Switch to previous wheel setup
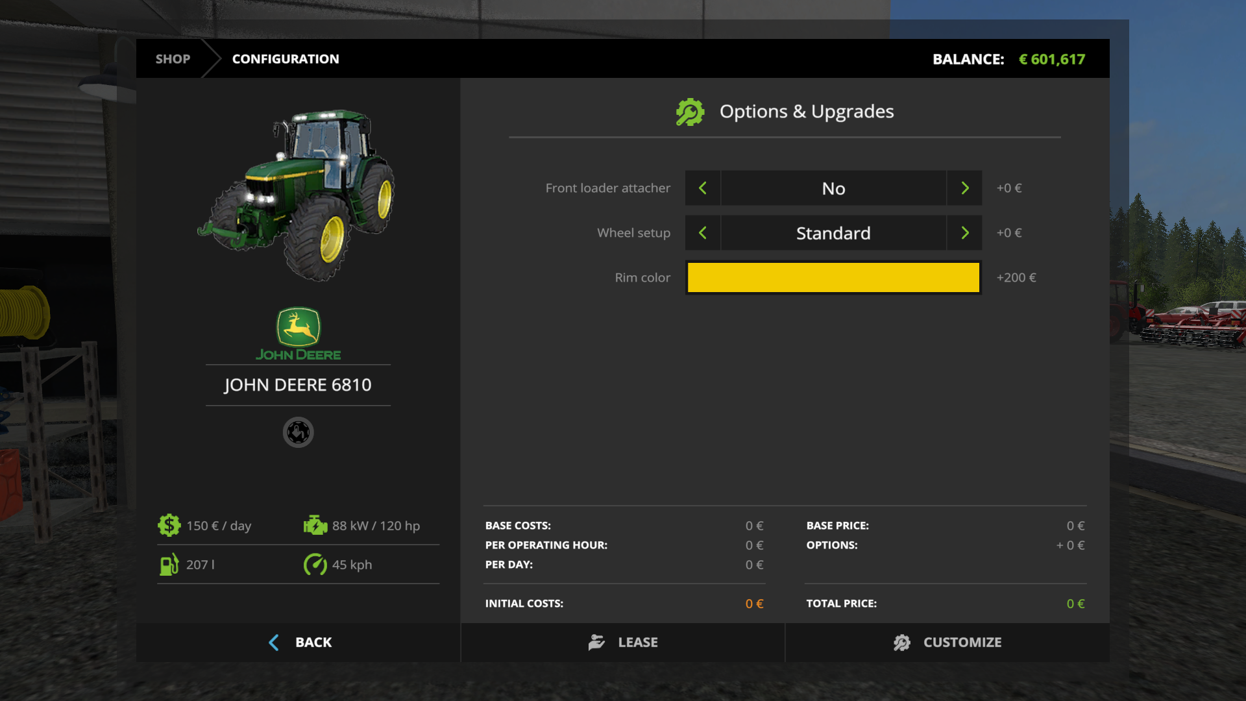This screenshot has width=1246, height=701. pyautogui.click(x=703, y=233)
